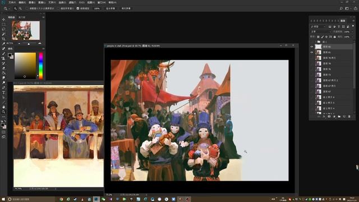The image size is (359, 202).
Task: Toggle the zoom all windows checkbox
Action: pyautogui.click(x=58, y=8)
